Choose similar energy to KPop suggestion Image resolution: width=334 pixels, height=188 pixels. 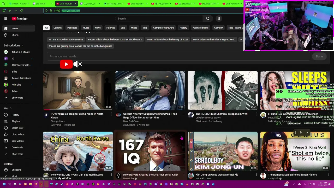click(x=214, y=39)
